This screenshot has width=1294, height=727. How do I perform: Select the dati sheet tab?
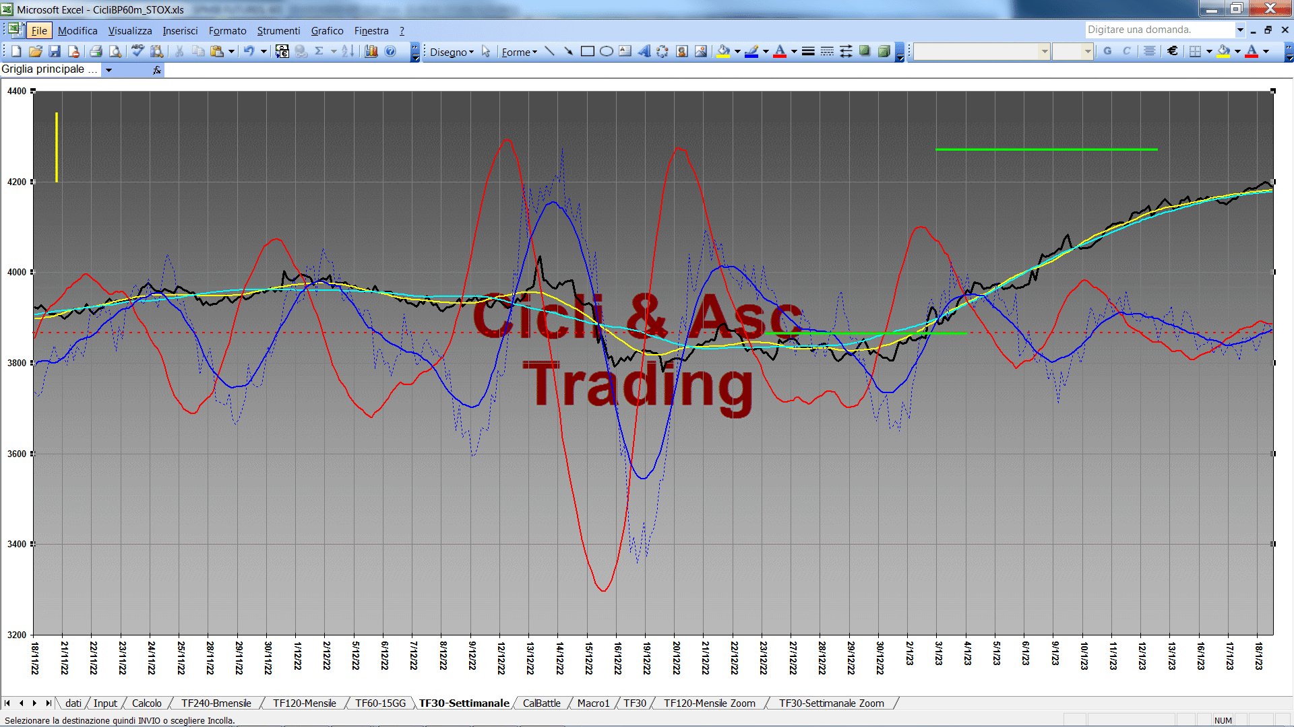pyautogui.click(x=73, y=703)
